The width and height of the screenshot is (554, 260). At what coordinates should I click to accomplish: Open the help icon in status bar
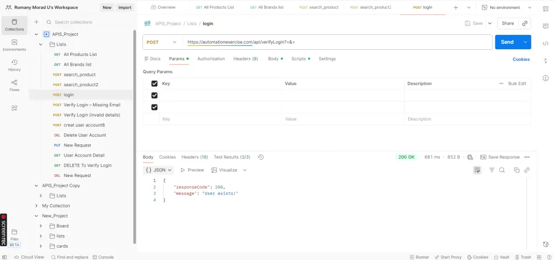click(548, 257)
